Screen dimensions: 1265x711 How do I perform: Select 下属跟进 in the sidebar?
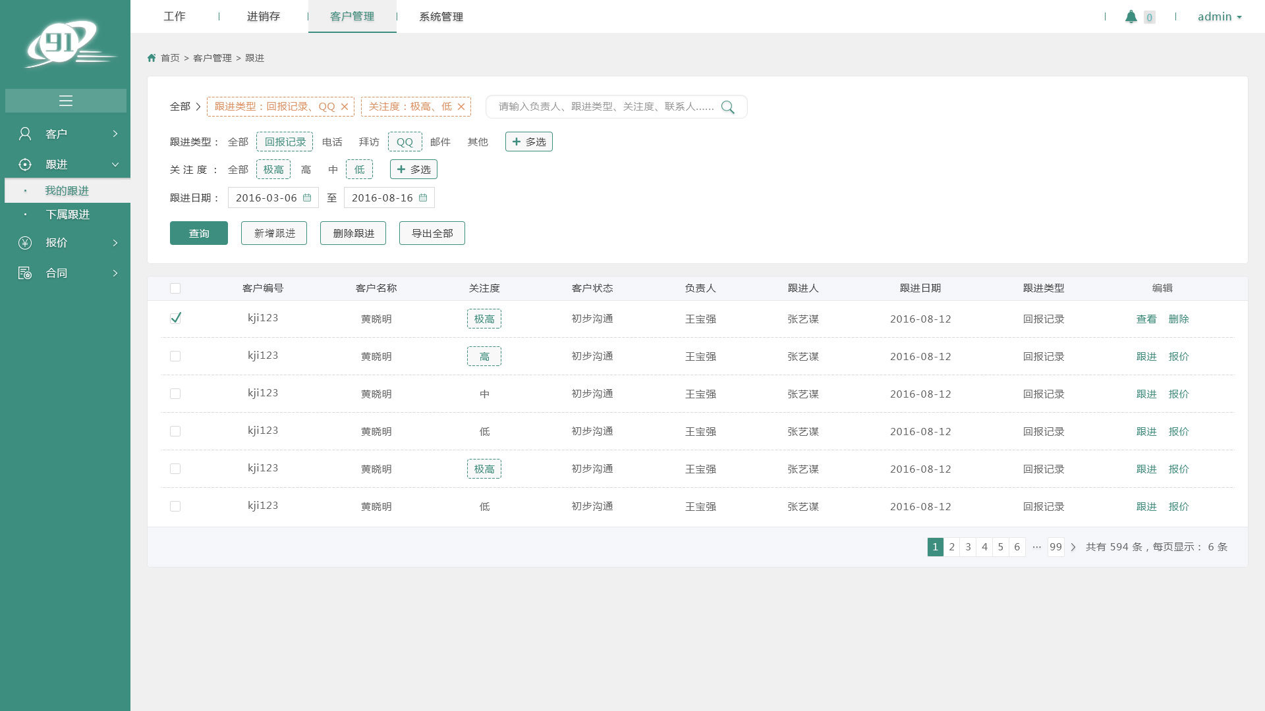point(67,215)
